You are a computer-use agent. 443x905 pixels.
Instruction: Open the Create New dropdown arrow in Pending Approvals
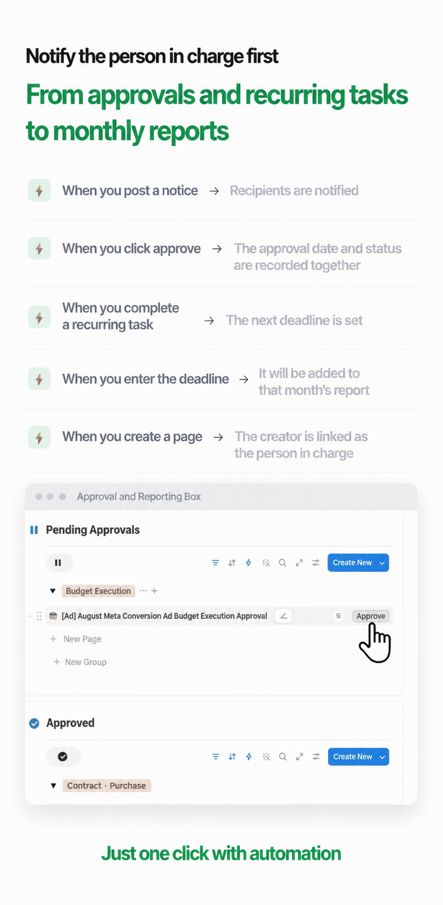pos(382,562)
